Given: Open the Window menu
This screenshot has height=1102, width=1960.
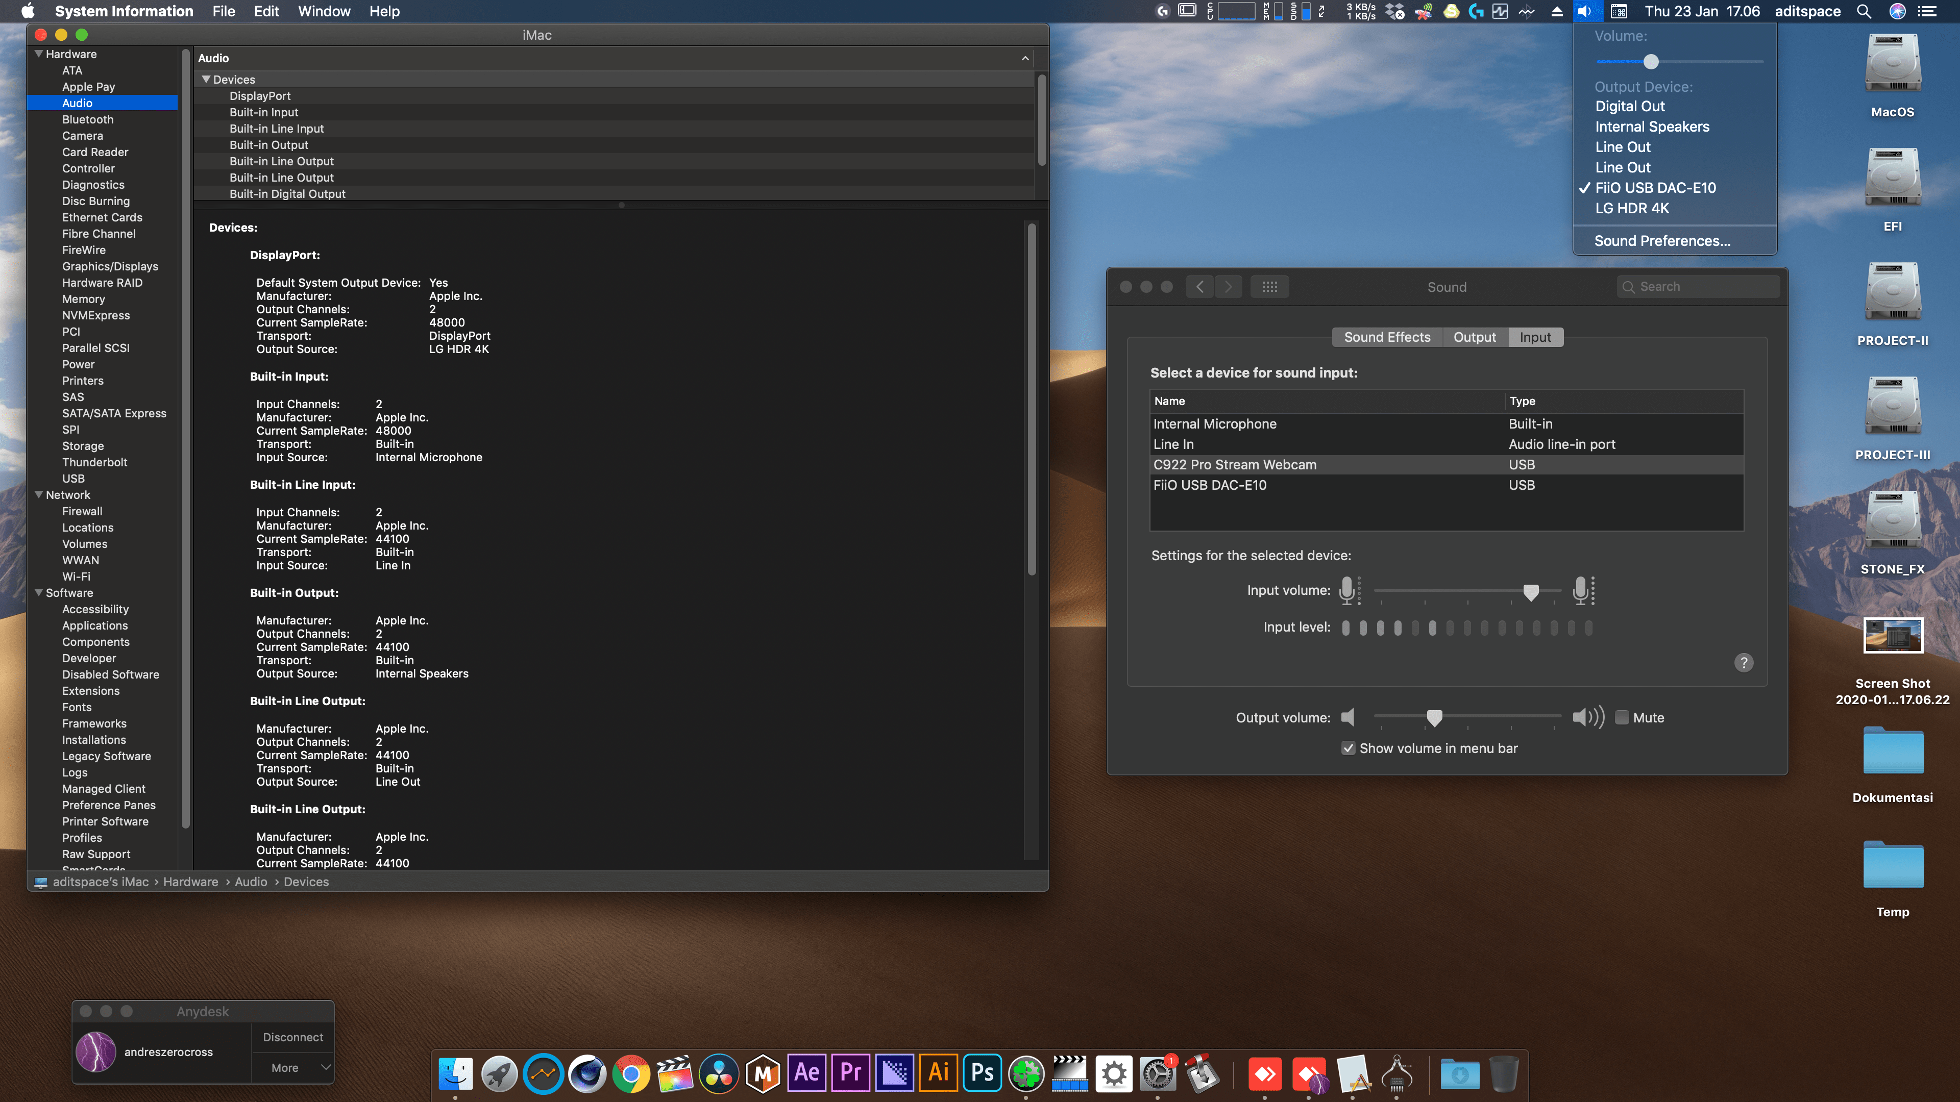Looking at the screenshot, I should pyautogui.click(x=324, y=11).
